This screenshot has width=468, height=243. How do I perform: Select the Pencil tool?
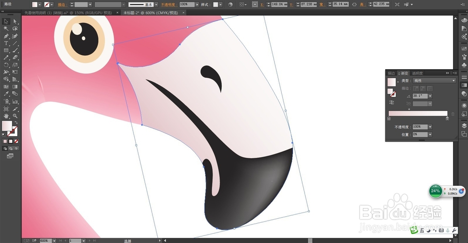(6, 58)
